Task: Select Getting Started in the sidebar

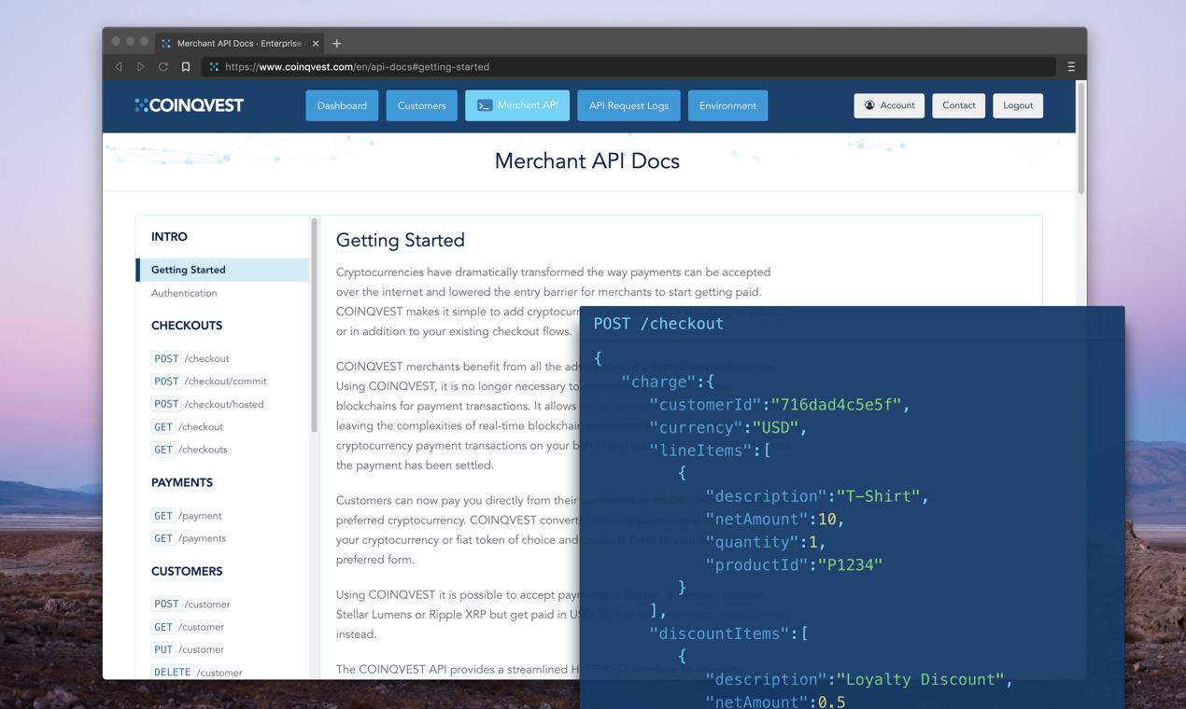Action: [x=222, y=270]
